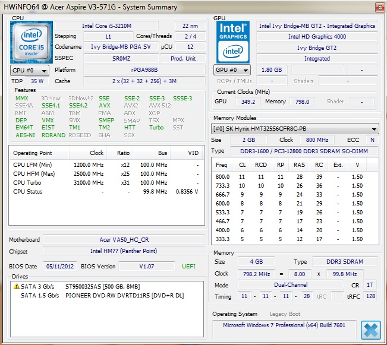Click the green UEFI indicator

188,267
